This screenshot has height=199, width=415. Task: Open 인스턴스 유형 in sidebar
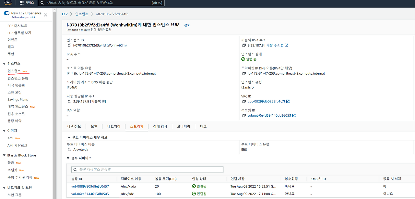[18, 79]
